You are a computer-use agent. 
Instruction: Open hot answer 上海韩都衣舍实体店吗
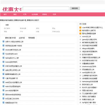coord(90,76)
